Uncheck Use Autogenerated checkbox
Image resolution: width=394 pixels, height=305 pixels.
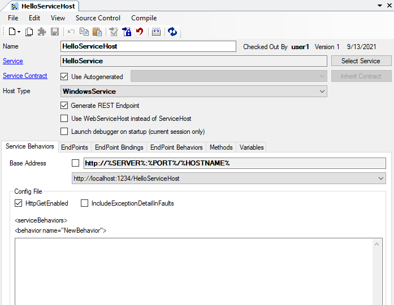[x=64, y=77]
